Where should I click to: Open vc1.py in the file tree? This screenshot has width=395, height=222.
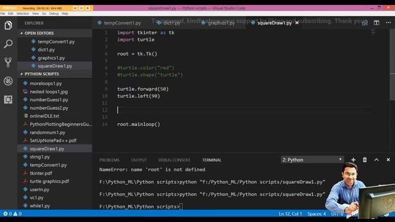click(55, 197)
